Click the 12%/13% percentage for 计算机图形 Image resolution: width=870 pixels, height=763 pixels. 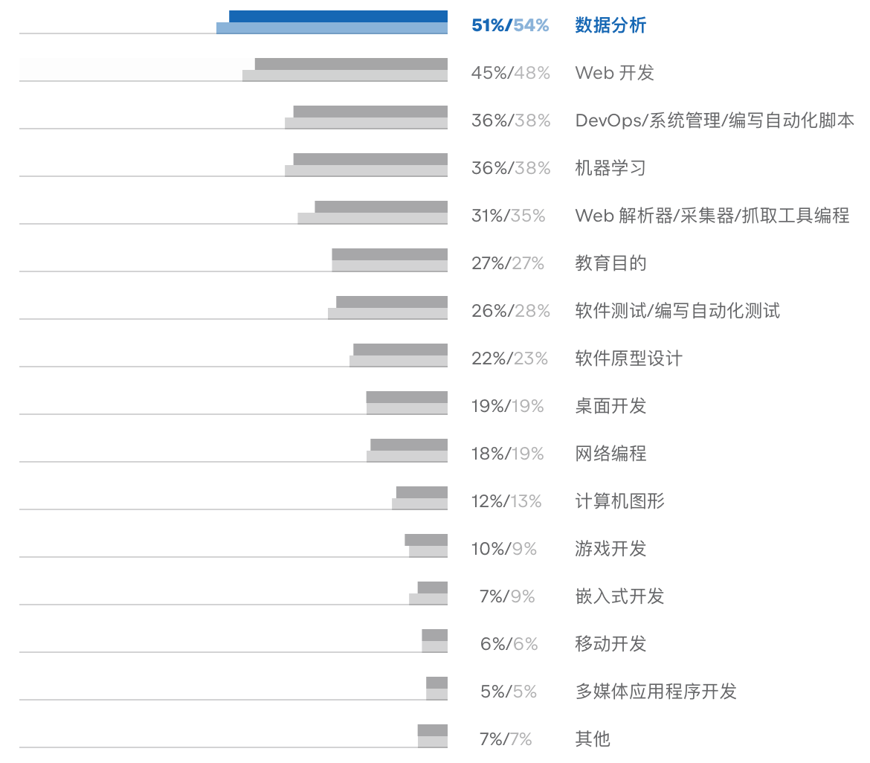click(506, 501)
